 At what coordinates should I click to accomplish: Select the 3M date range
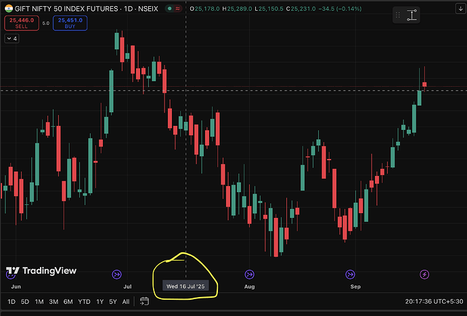(53, 302)
